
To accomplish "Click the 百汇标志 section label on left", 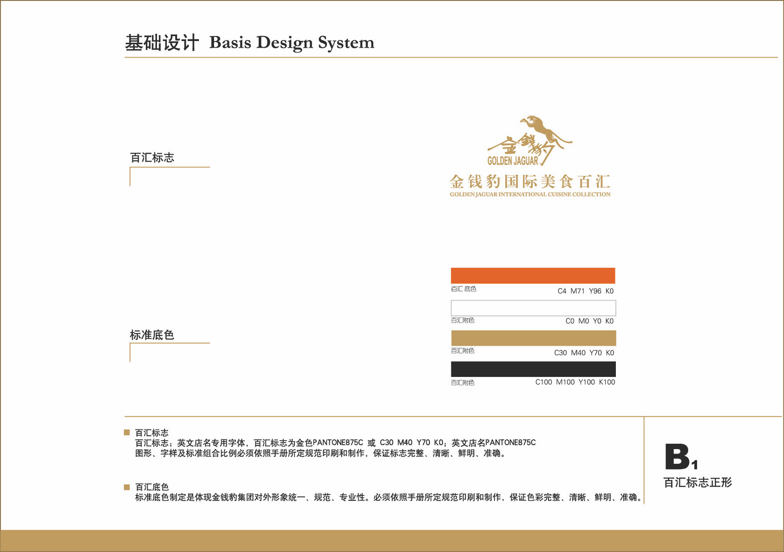I will click(x=152, y=158).
